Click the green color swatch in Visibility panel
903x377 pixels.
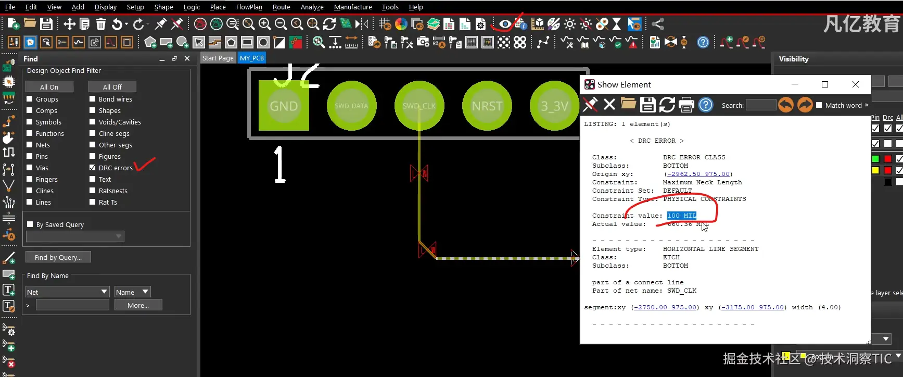coord(875,159)
